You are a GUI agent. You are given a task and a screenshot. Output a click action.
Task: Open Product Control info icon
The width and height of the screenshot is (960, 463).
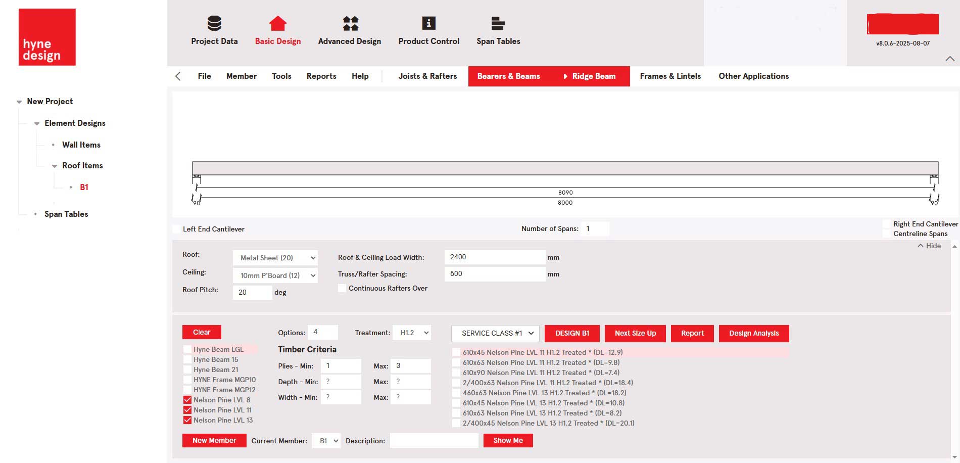[428, 23]
